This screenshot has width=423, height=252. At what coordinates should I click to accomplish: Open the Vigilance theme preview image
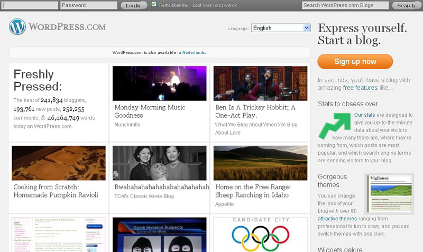click(x=390, y=193)
